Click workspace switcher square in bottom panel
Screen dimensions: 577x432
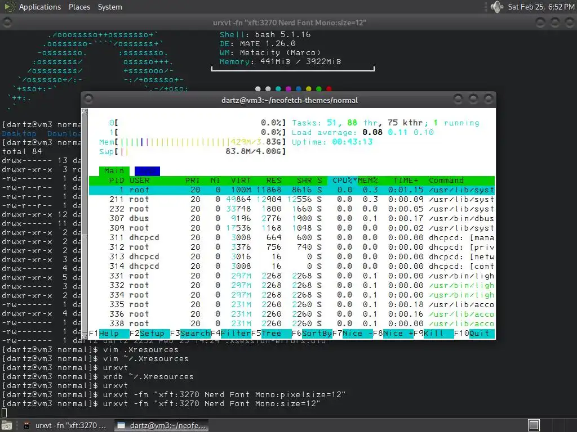tap(534, 425)
